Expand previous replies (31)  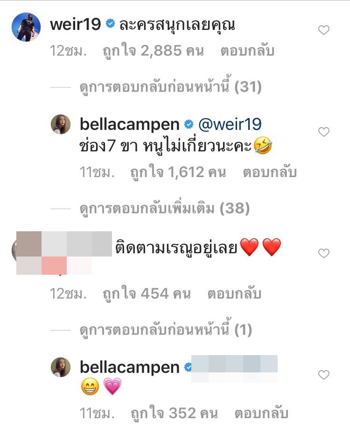tap(171, 87)
